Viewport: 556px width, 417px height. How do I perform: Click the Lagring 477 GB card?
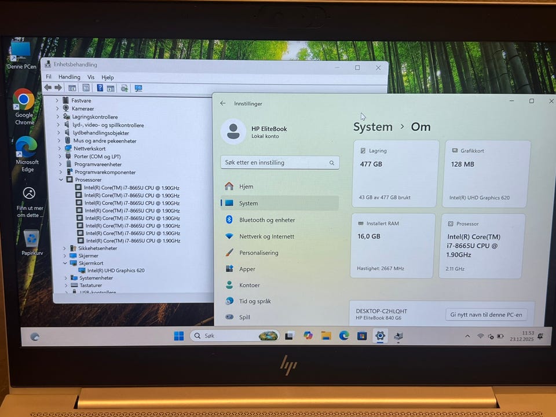point(396,173)
